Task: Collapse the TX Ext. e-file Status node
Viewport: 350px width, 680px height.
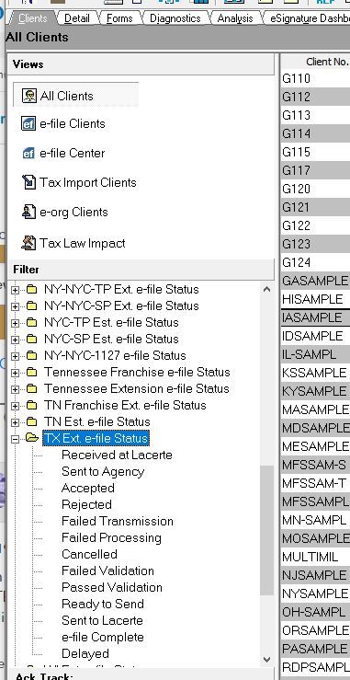Action: (x=16, y=439)
